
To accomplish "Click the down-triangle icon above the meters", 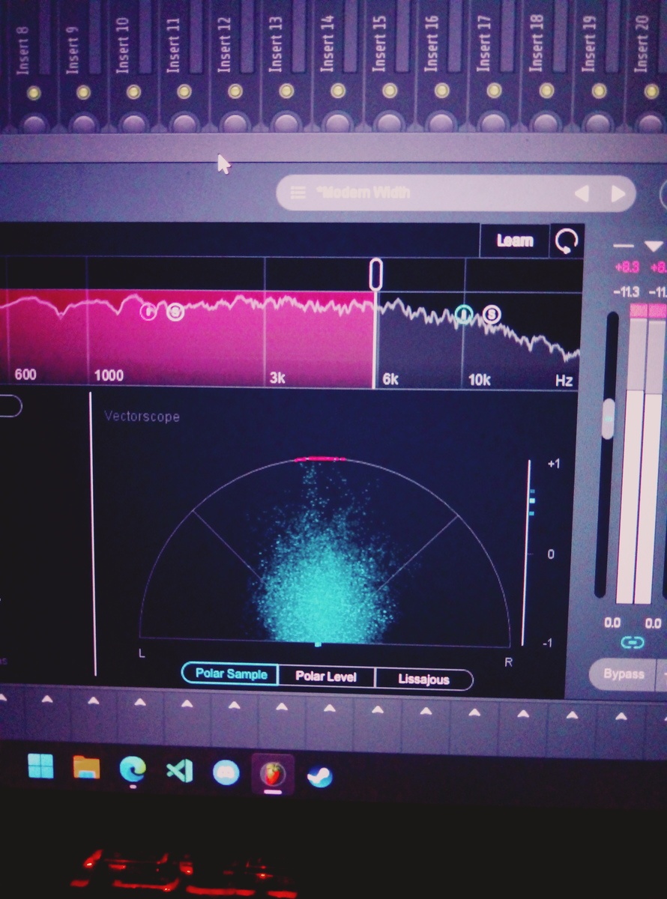I will [654, 246].
